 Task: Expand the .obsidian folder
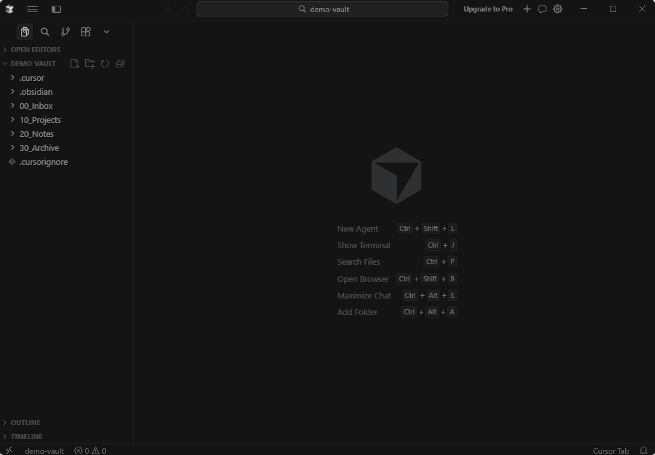tap(67, 92)
